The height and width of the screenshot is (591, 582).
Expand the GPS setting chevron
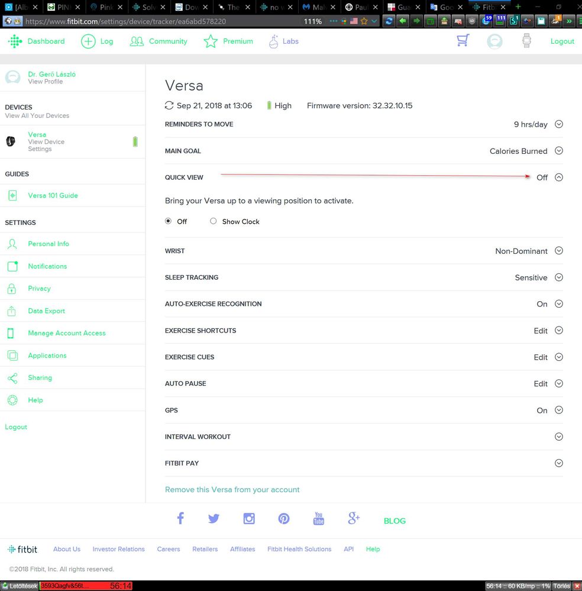(559, 410)
